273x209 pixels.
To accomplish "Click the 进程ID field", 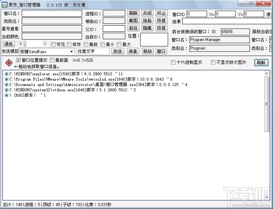I will point(114,14).
